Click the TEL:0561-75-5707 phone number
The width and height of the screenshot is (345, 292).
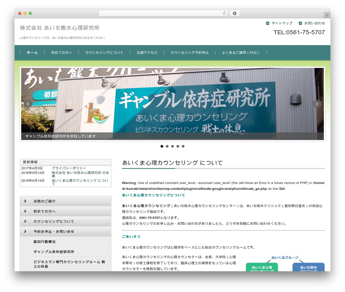tap(299, 32)
